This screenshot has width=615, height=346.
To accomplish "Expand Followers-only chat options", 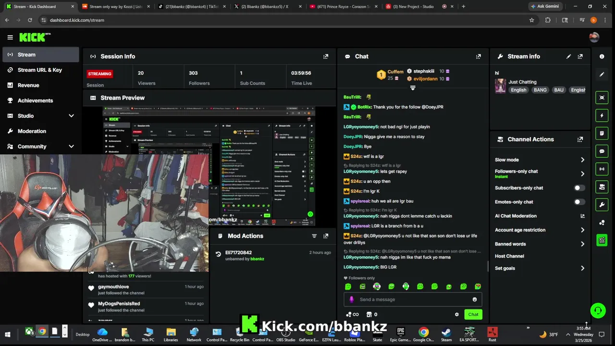I will point(582,173).
